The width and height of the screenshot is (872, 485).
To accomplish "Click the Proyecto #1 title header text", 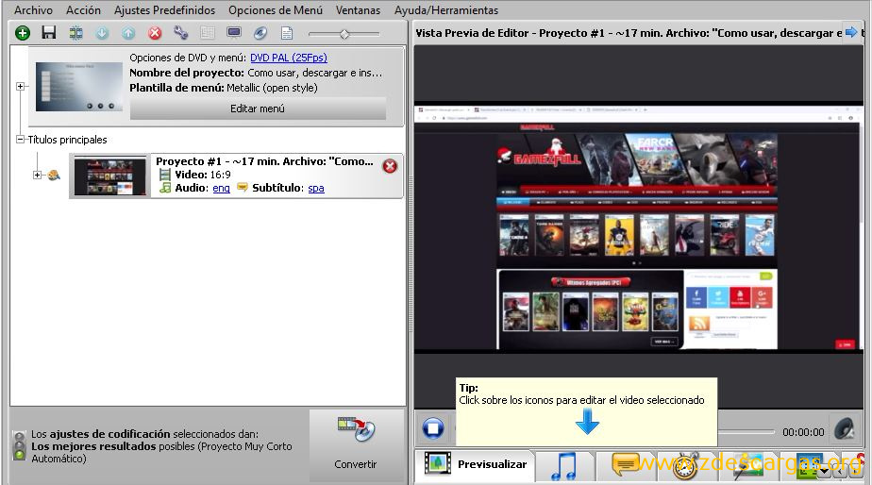I will click(264, 161).
